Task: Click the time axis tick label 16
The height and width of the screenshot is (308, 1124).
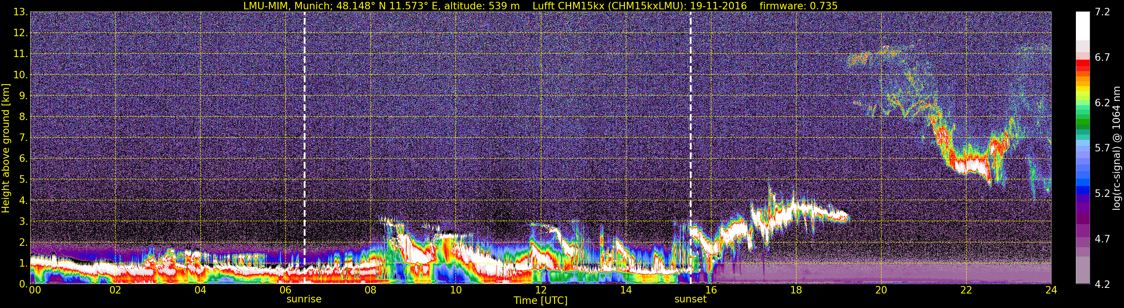Action: pos(711,290)
